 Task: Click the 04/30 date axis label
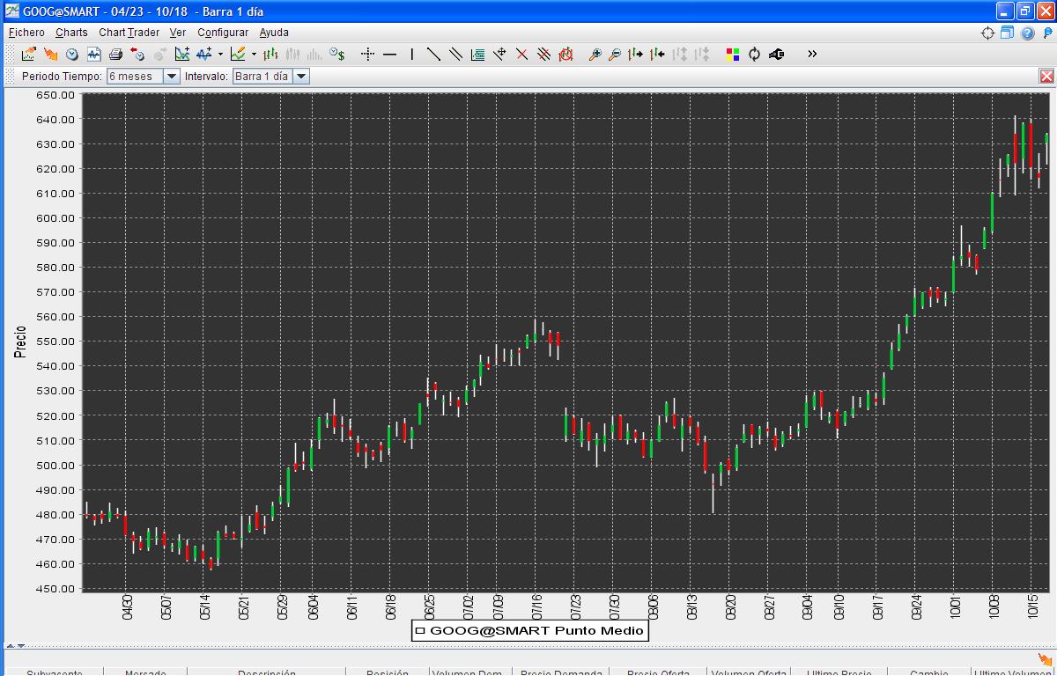coord(126,607)
